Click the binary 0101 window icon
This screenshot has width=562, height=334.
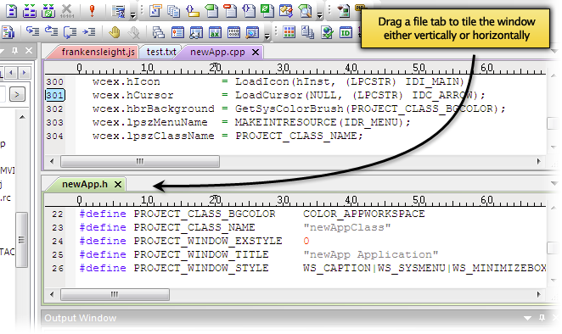pos(233,32)
